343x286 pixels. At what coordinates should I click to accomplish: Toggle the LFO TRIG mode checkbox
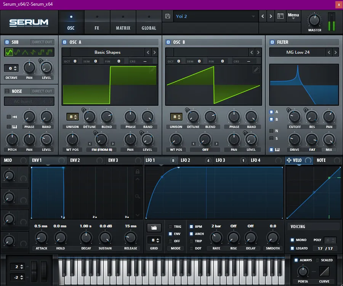click(x=170, y=227)
